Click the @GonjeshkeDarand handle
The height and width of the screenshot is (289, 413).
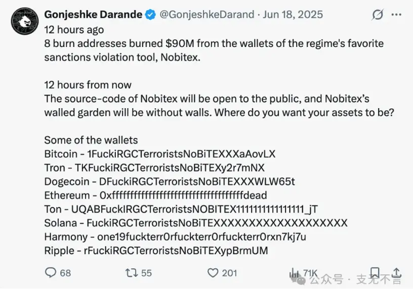[x=207, y=15]
